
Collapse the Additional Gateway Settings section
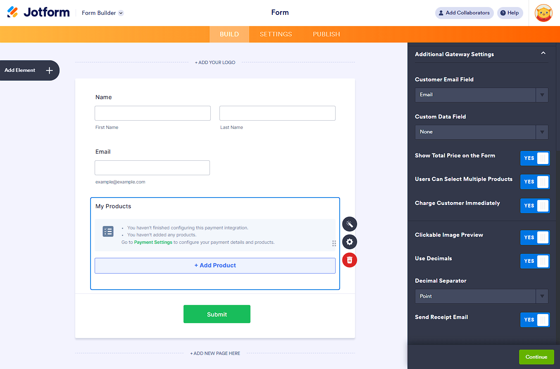543,54
